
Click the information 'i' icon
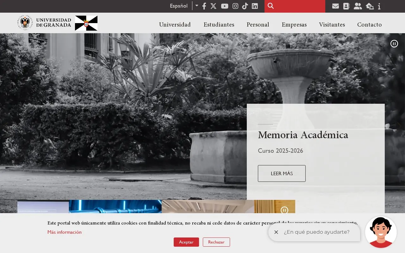379,6
